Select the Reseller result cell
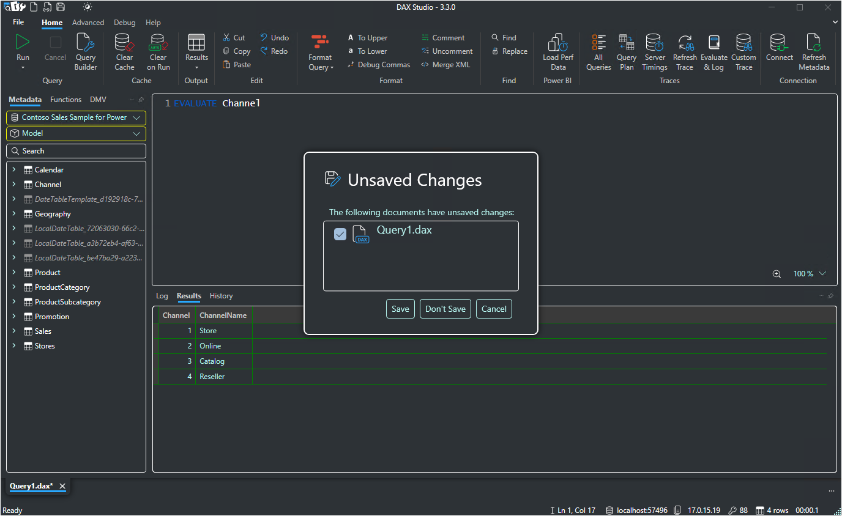This screenshot has width=842, height=516. tap(223, 377)
